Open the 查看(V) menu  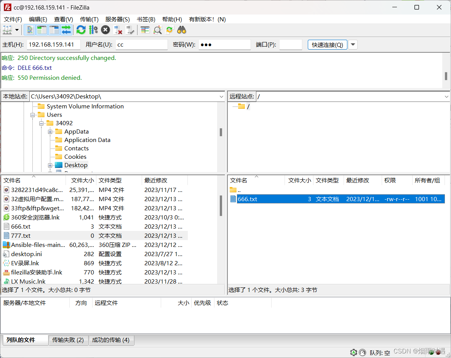pos(63,19)
